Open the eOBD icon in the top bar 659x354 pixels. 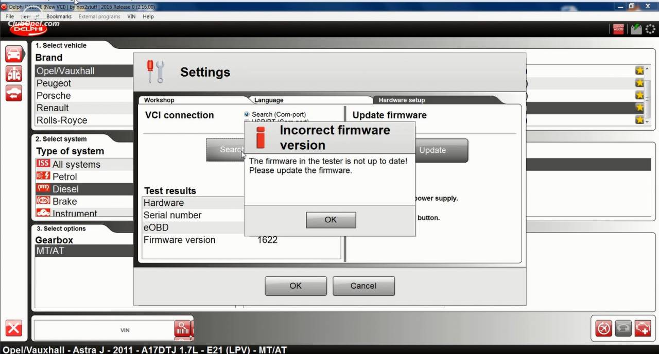click(x=618, y=29)
